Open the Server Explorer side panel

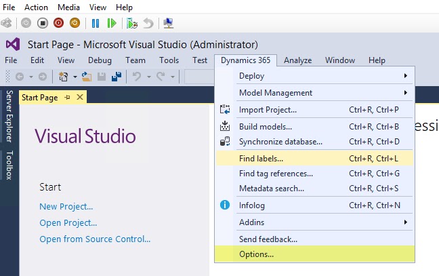tap(9, 118)
